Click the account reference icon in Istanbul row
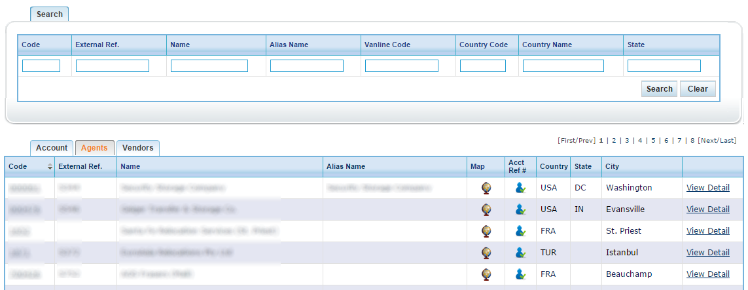This screenshot has width=748, height=290. coord(520,252)
